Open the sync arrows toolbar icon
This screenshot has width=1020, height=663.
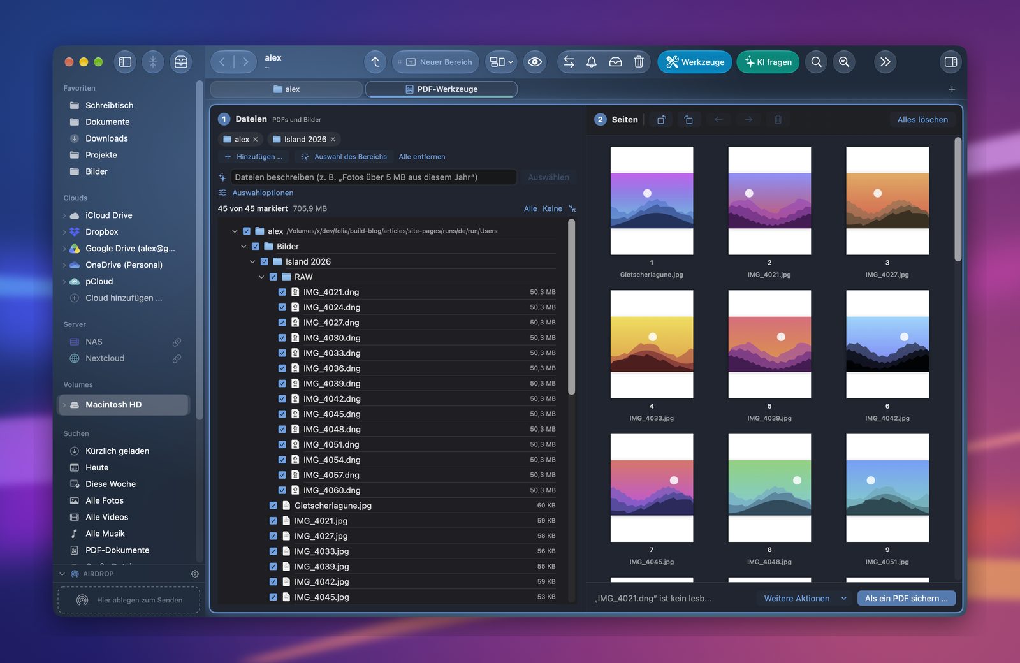pos(569,62)
